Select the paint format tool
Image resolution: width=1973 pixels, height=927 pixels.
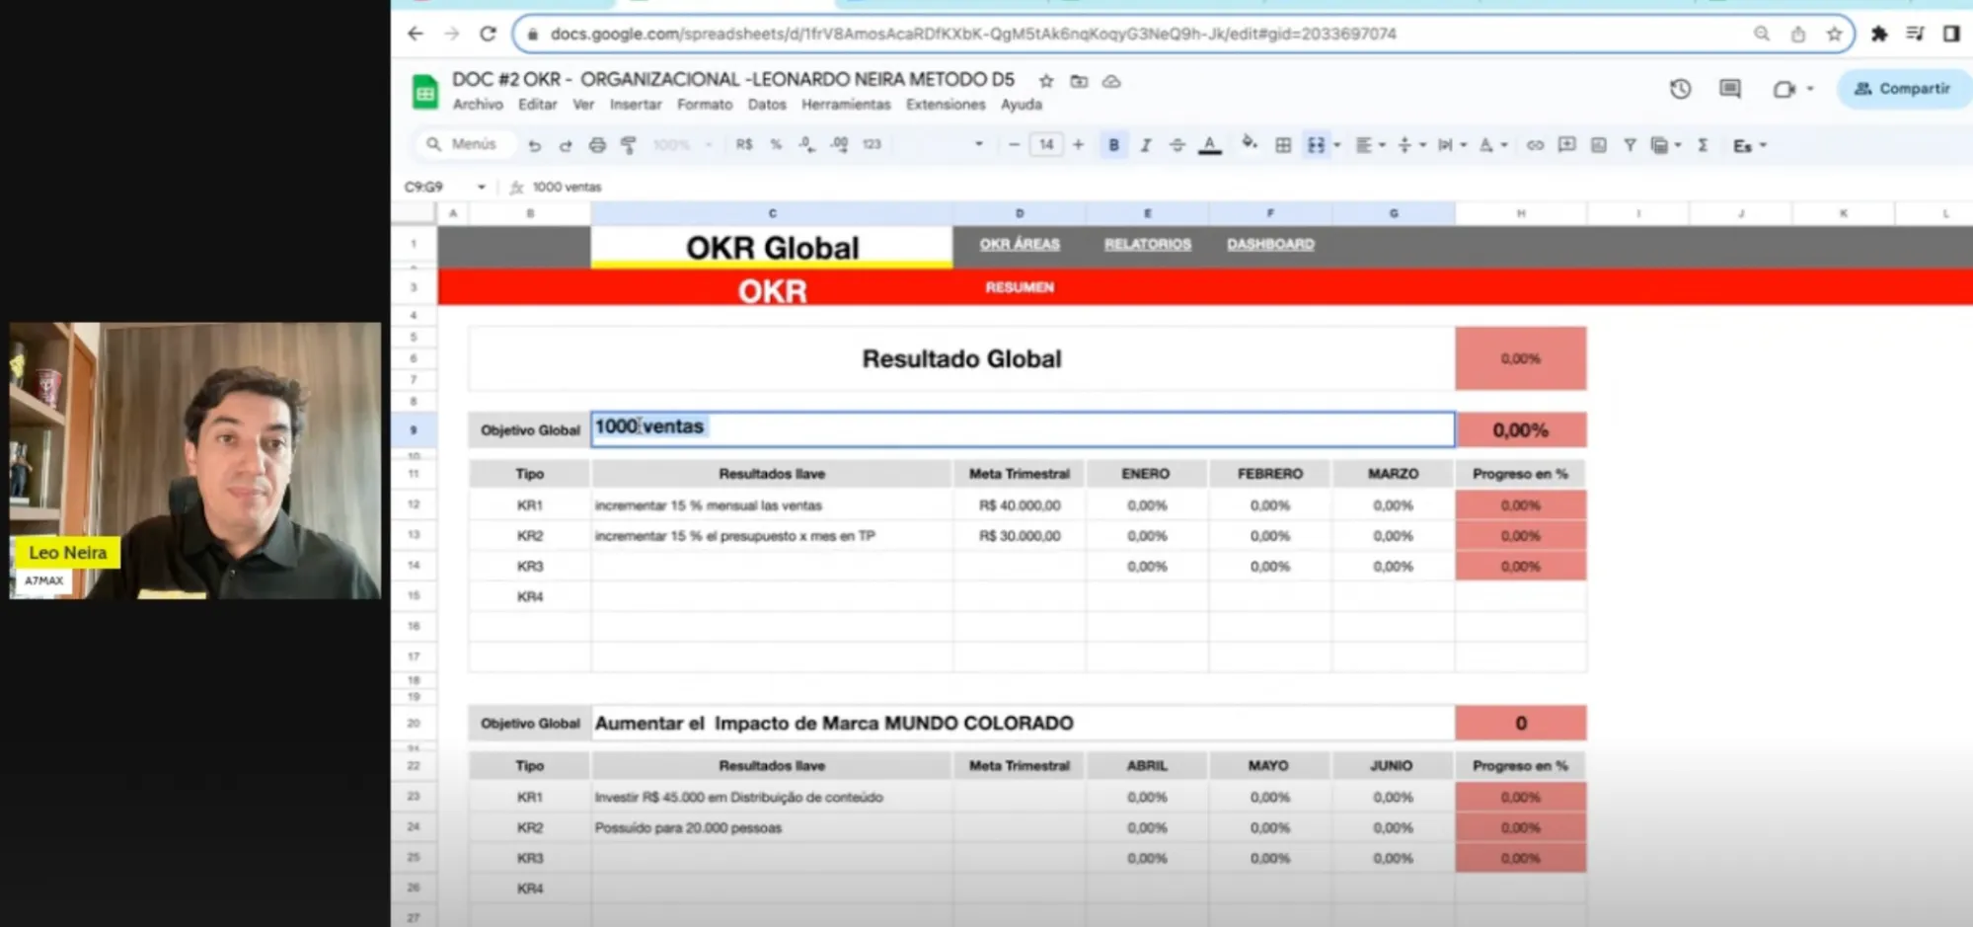[628, 145]
